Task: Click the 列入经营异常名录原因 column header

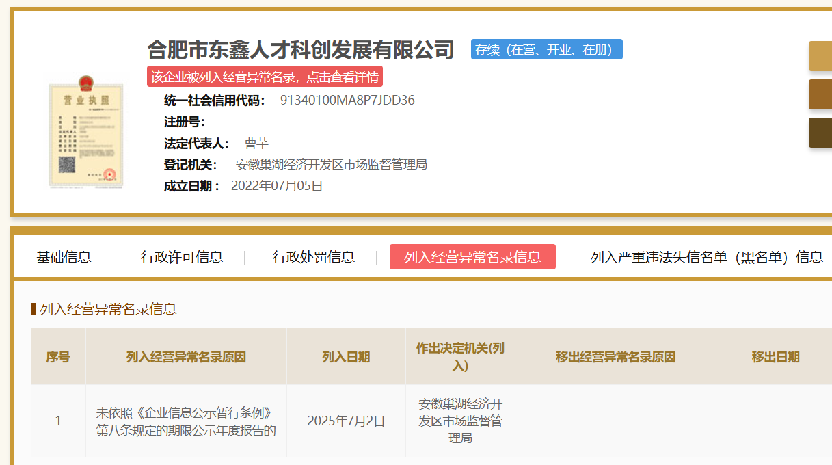Action: coord(186,357)
